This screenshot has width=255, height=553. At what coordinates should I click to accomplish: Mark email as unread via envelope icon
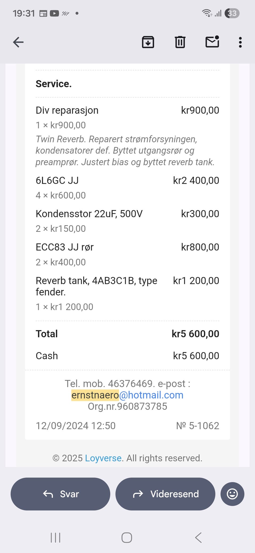pos(212,41)
